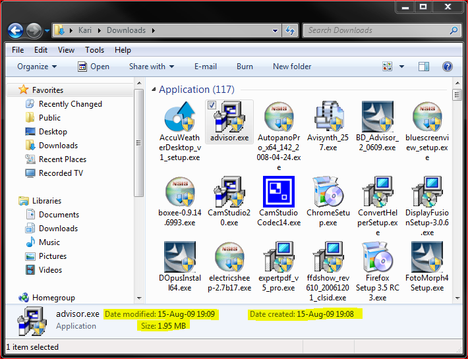Click Kari in the address path
468x359 pixels.
click(85, 30)
